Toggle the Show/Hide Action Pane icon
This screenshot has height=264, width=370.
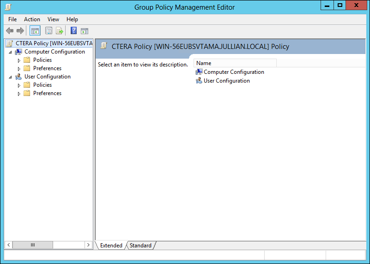click(x=85, y=31)
